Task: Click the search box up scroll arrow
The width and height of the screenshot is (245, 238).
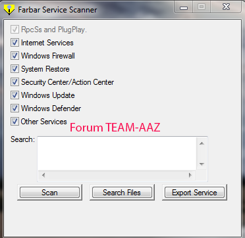Action: pyautogui.click(x=202, y=143)
